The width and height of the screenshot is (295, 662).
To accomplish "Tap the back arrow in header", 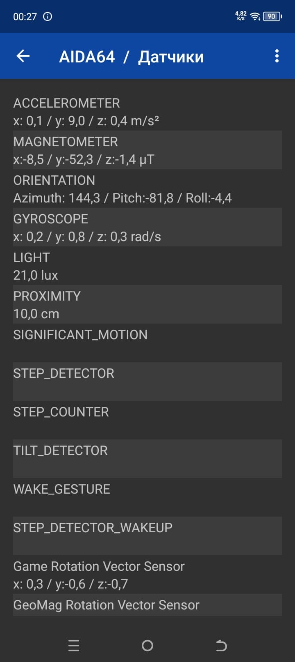I will 23,56.
